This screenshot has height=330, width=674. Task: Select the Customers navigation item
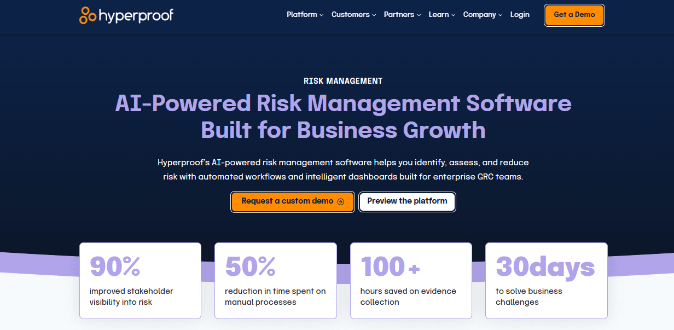coord(351,15)
